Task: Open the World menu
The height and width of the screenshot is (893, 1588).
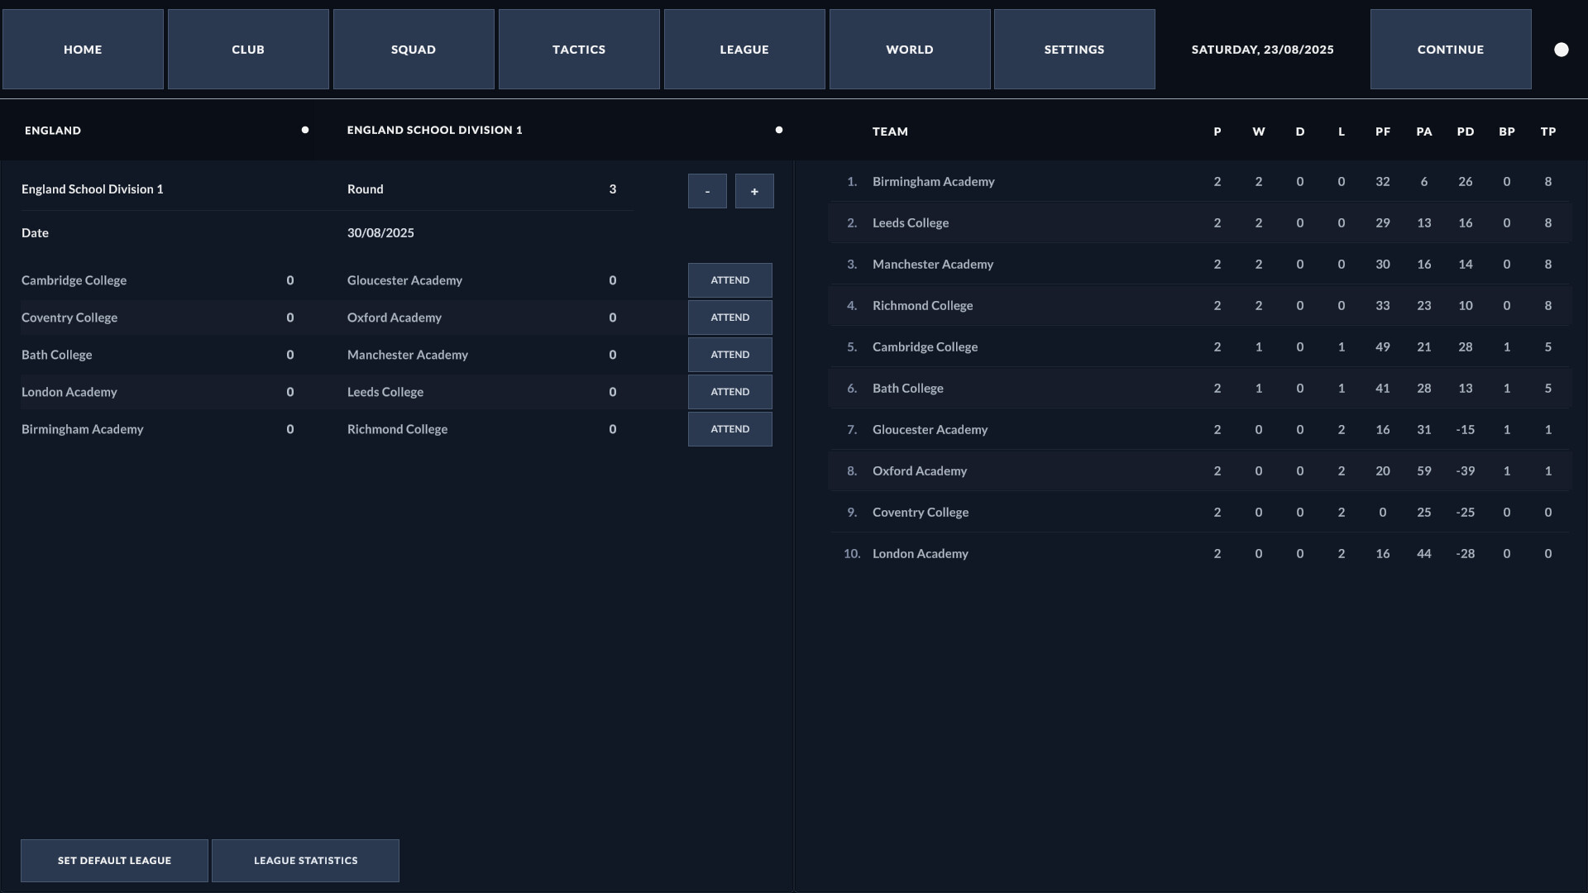Action: tap(910, 50)
